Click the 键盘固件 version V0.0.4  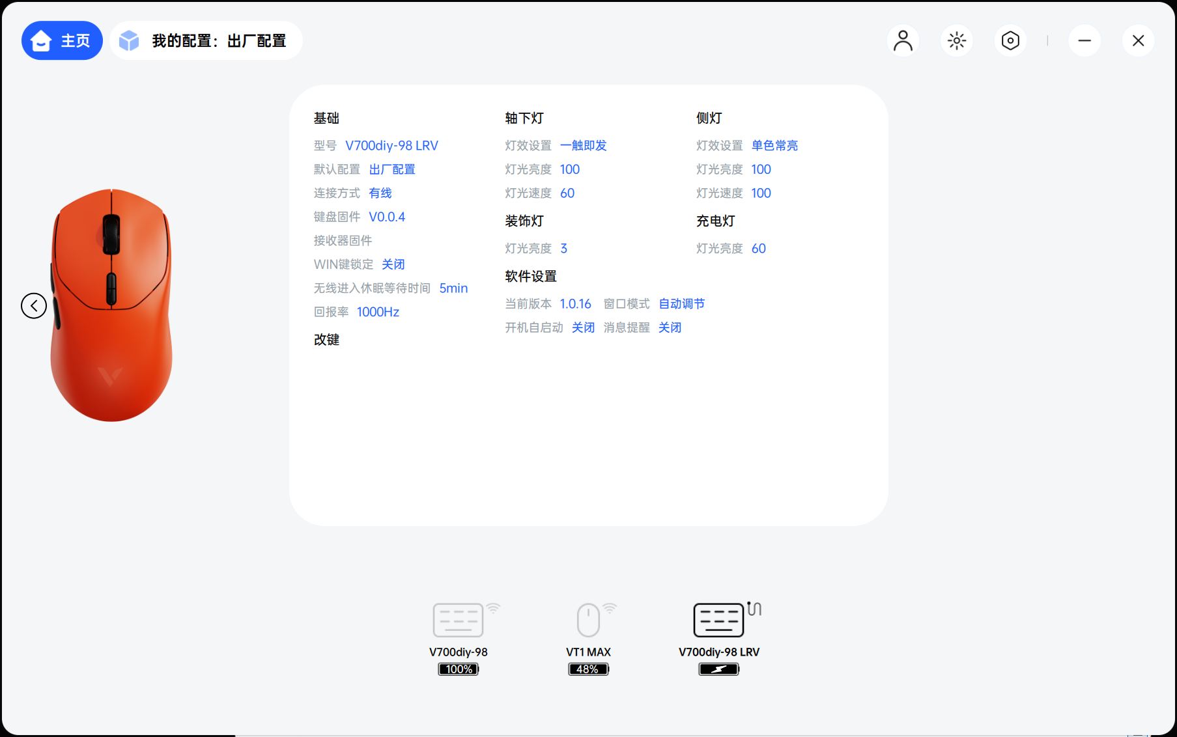coord(387,217)
